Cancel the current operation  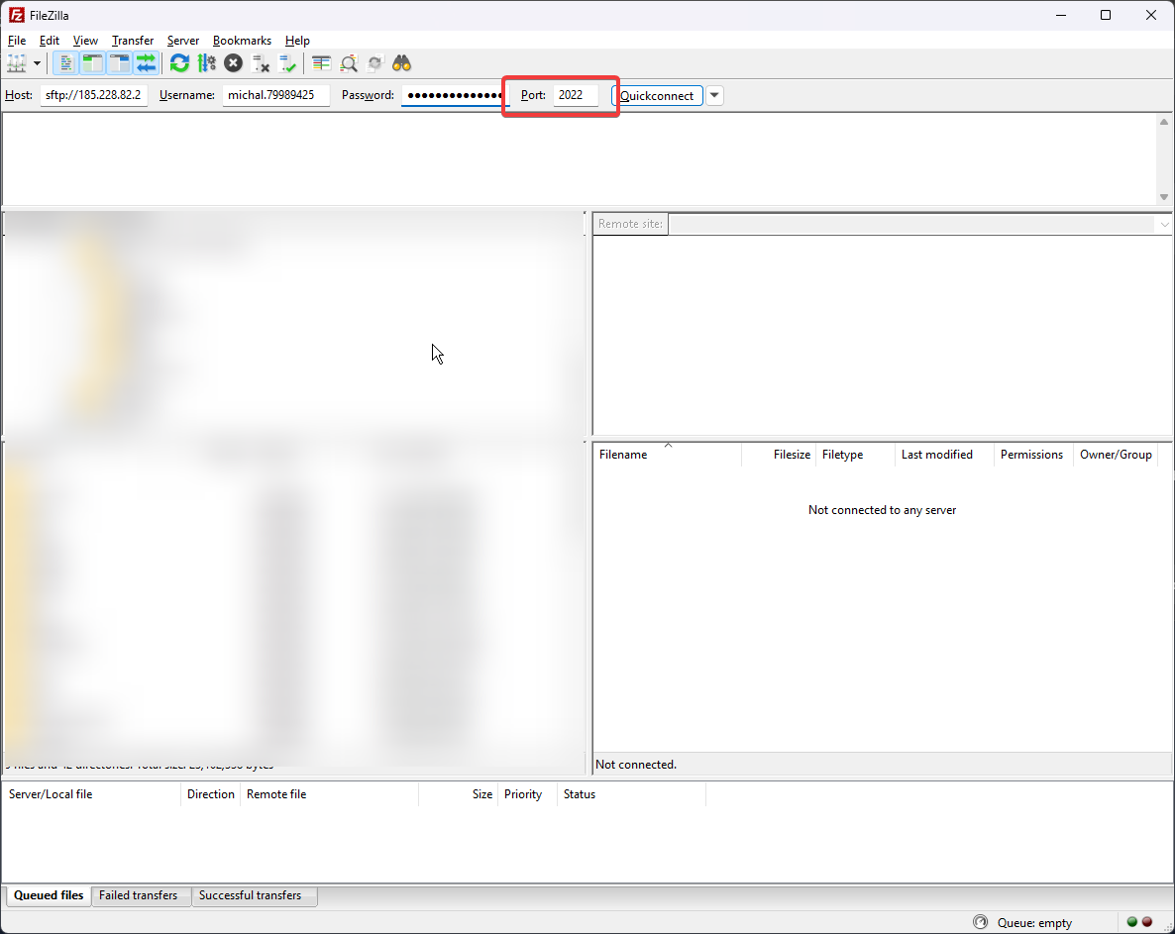[234, 63]
